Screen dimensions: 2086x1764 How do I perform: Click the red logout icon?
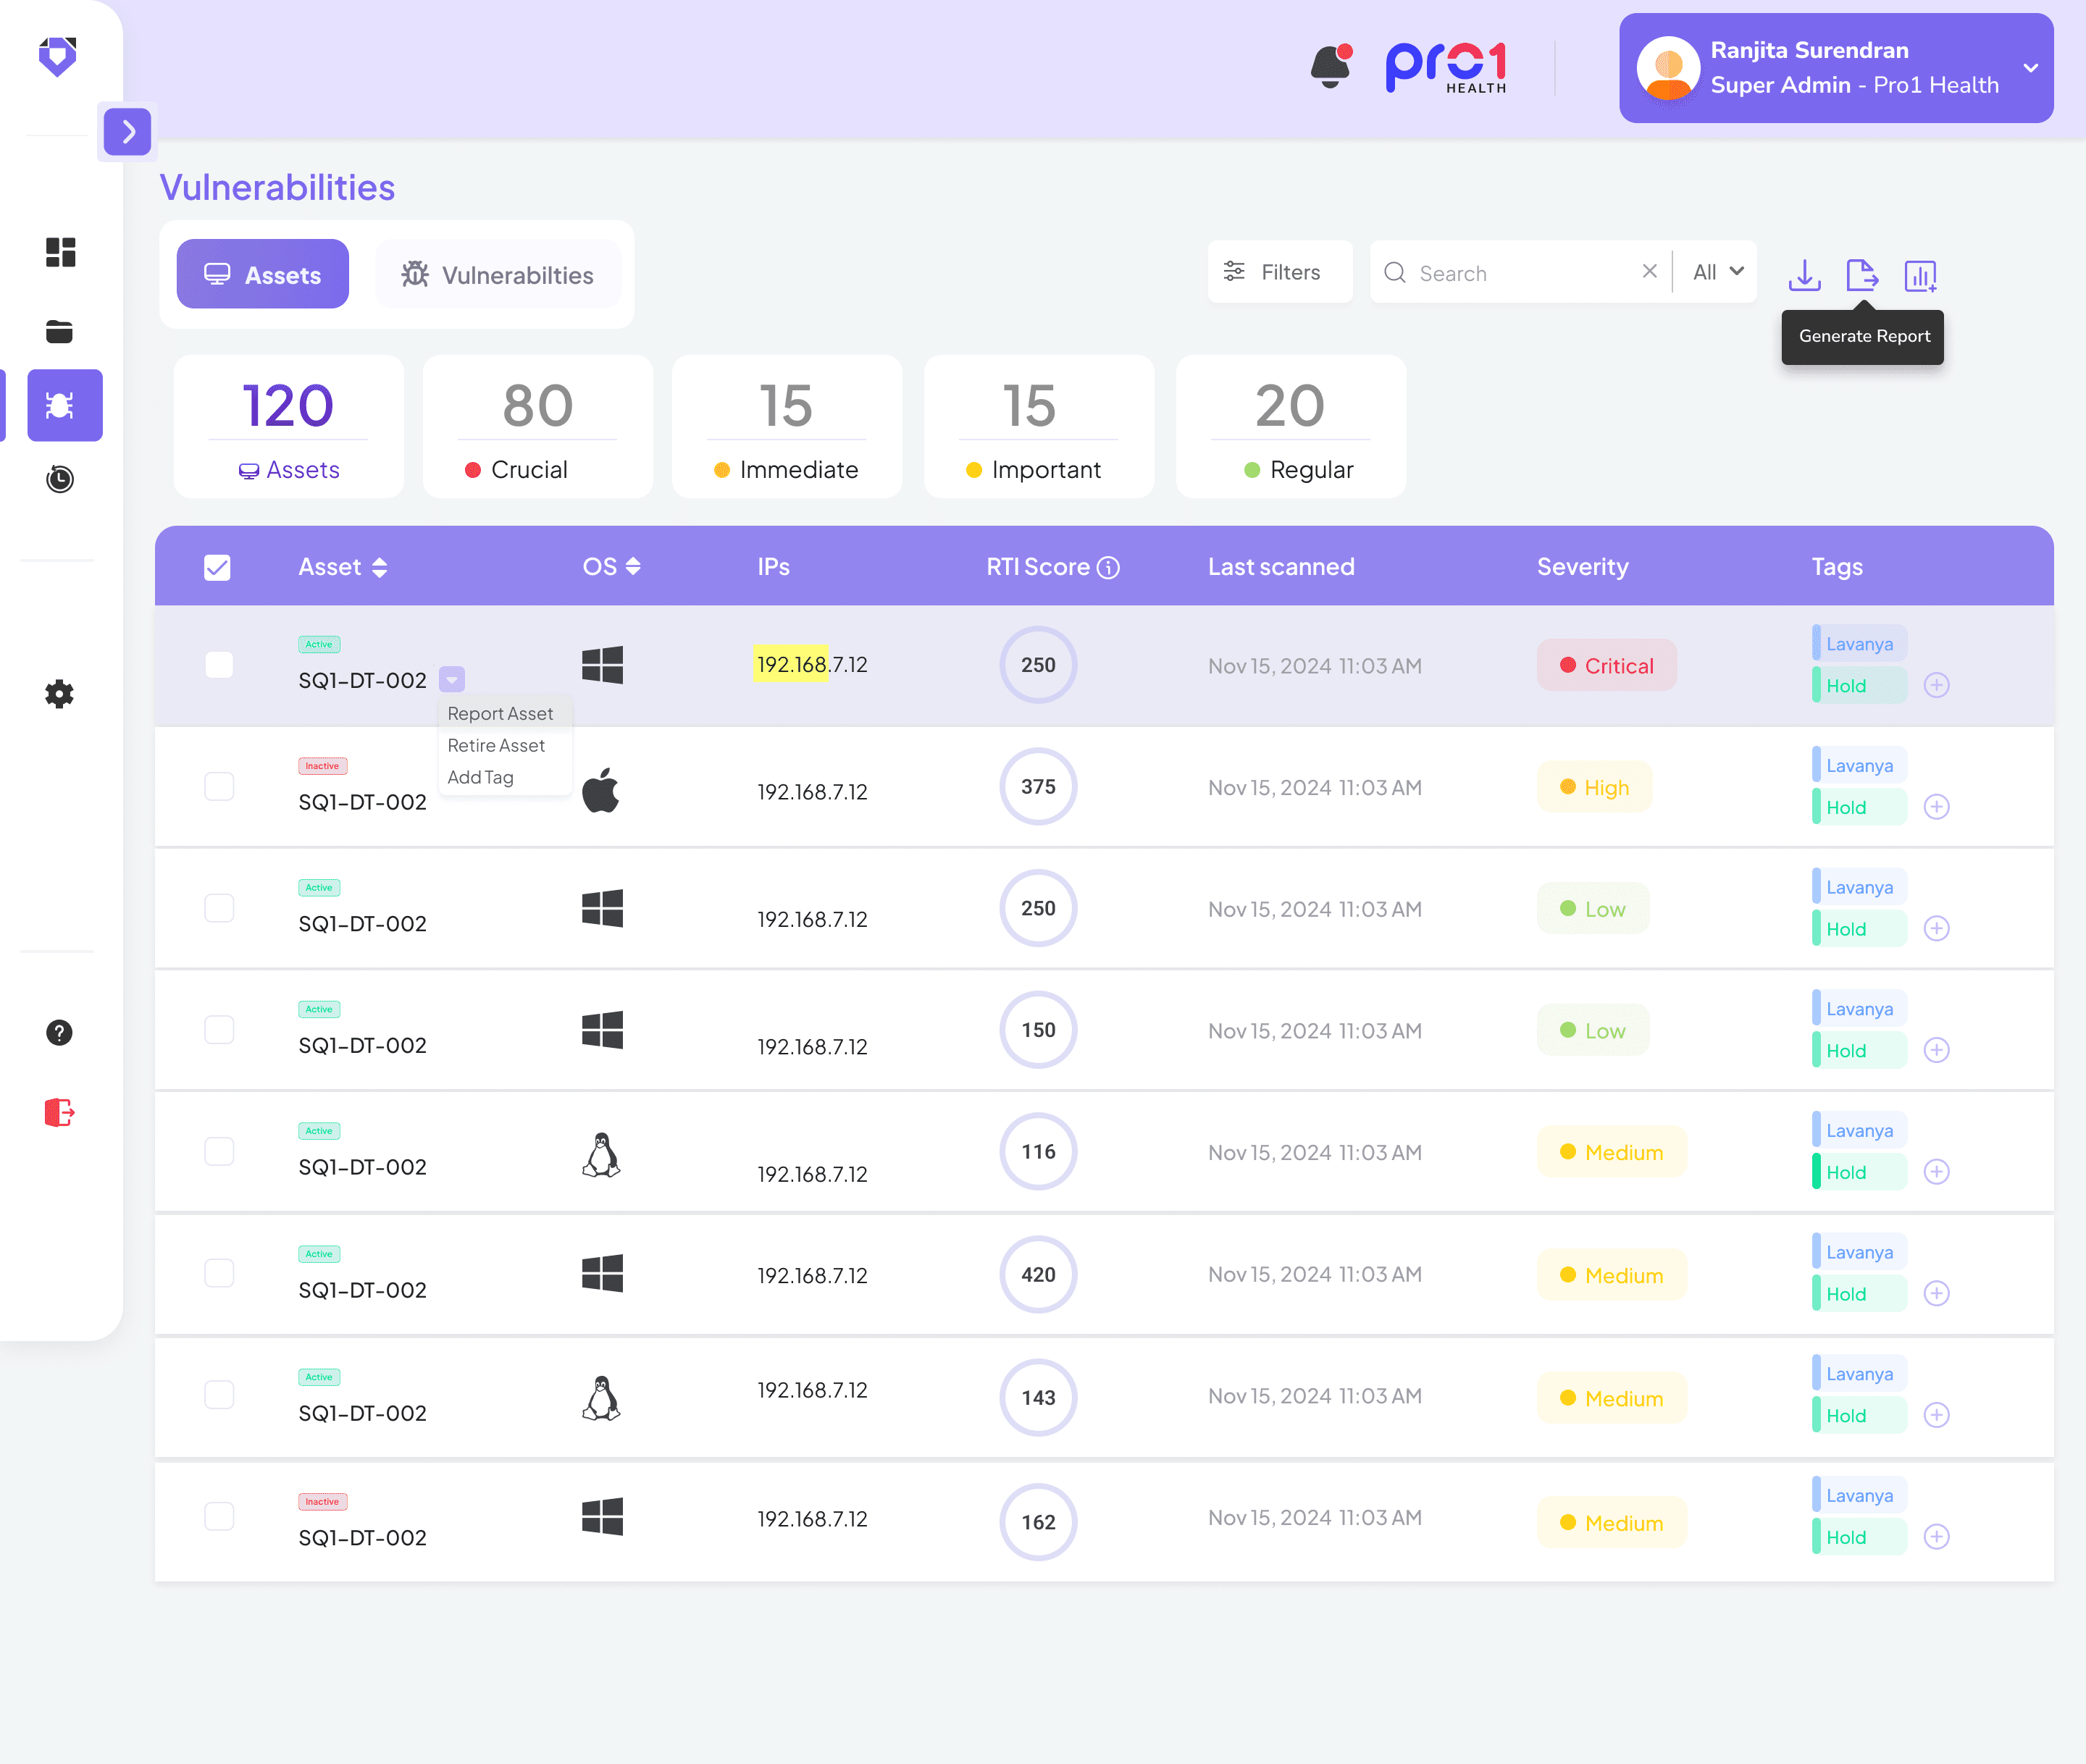[60, 1112]
